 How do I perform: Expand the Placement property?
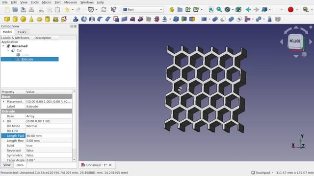pyautogui.click(x=3, y=102)
